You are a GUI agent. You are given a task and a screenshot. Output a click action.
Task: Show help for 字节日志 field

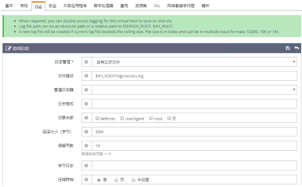click(x=86, y=165)
